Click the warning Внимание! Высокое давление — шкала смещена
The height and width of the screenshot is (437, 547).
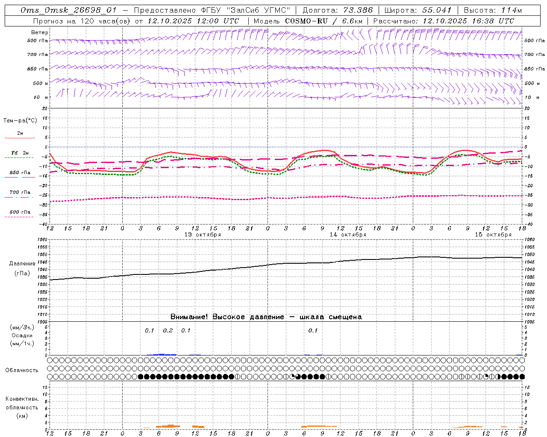tap(266, 317)
